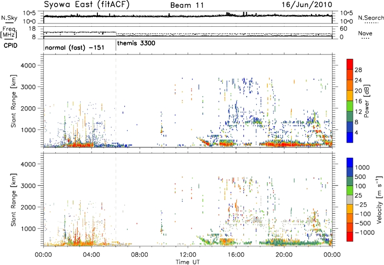Click the 'Syowa East (fitACF)' plot title
The height and width of the screenshot is (265, 384).
pos(86,4)
